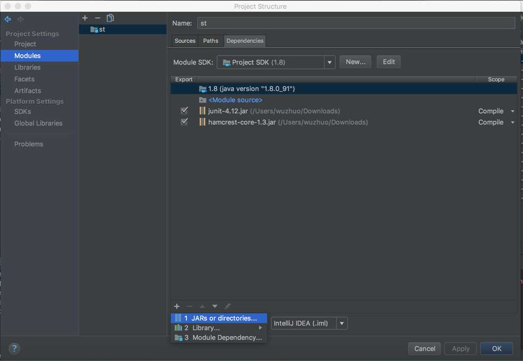523x361 pixels.
Task: Click the Library bars icon in popup
Action: tap(178, 328)
